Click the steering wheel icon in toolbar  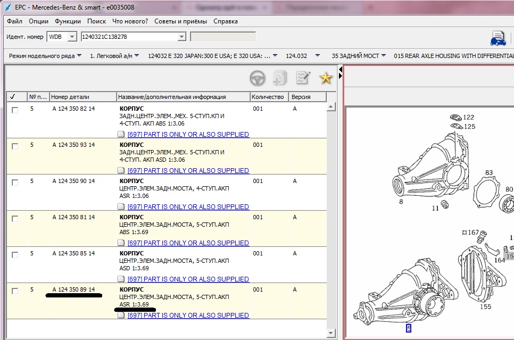[258, 78]
